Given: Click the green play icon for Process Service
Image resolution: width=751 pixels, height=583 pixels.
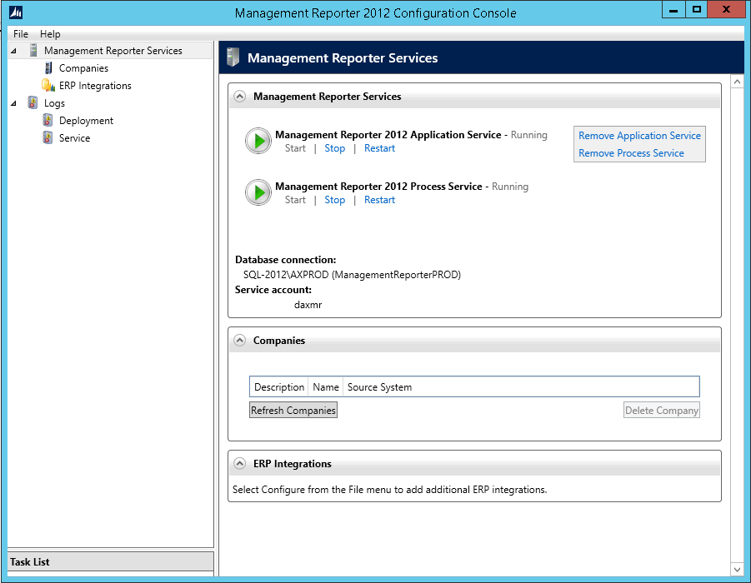Looking at the screenshot, I should [x=258, y=192].
